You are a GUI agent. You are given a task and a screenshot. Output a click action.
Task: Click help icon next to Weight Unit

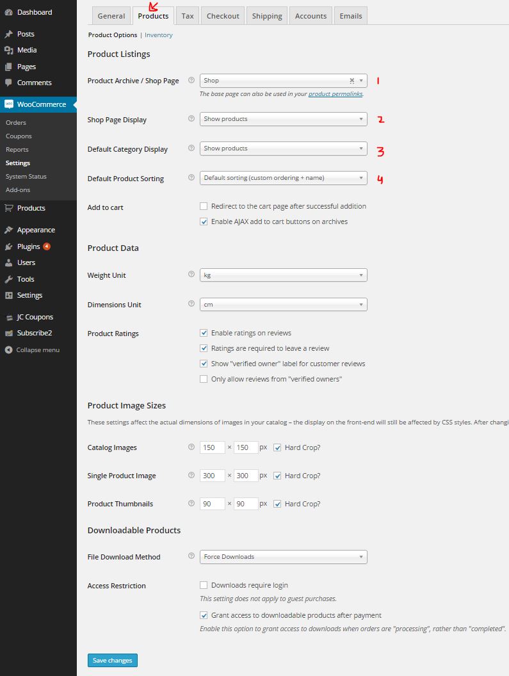click(191, 275)
